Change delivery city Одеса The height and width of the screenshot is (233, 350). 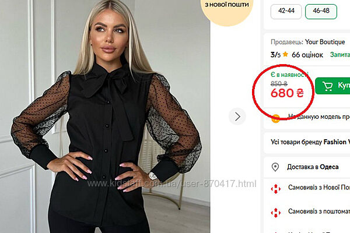coord(329,167)
